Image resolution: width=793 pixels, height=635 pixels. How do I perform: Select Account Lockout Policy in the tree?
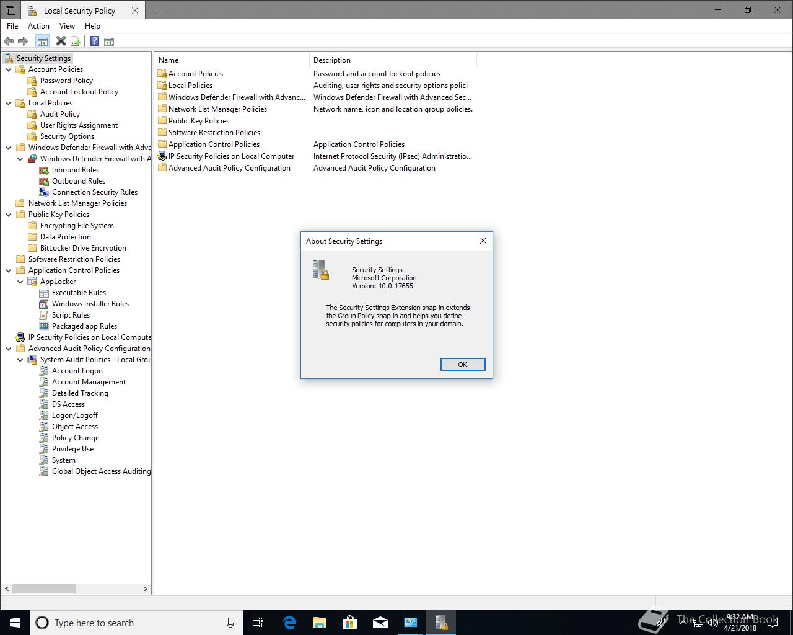pyautogui.click(x=79, y=92)
